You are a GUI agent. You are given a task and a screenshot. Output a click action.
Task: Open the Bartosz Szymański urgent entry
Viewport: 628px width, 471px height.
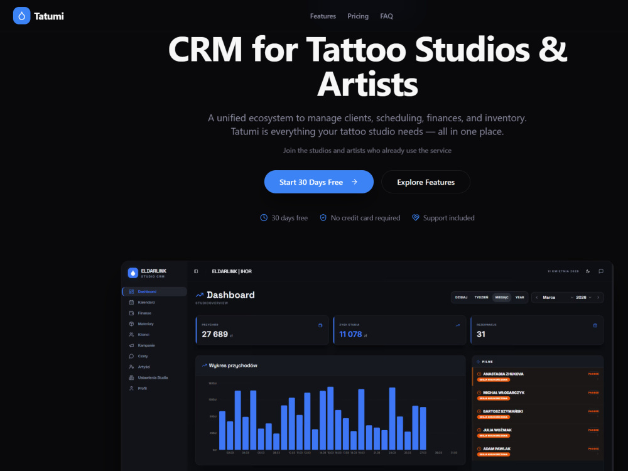tap(538, 414)
